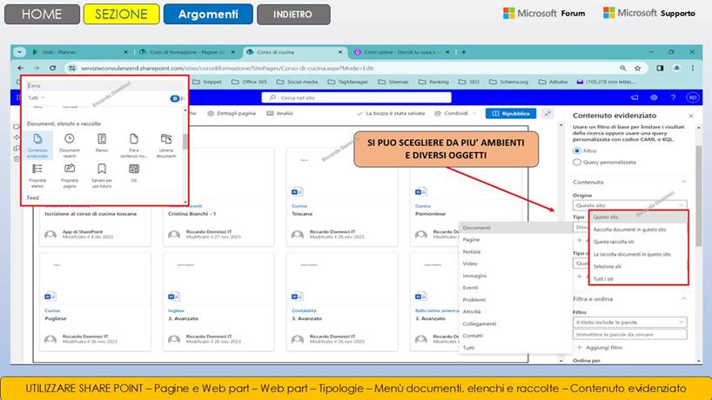The width and height of the screenshot is (712, 400).
Task: Expand the Tutti category filter dropdown
Action: (37, 98)
